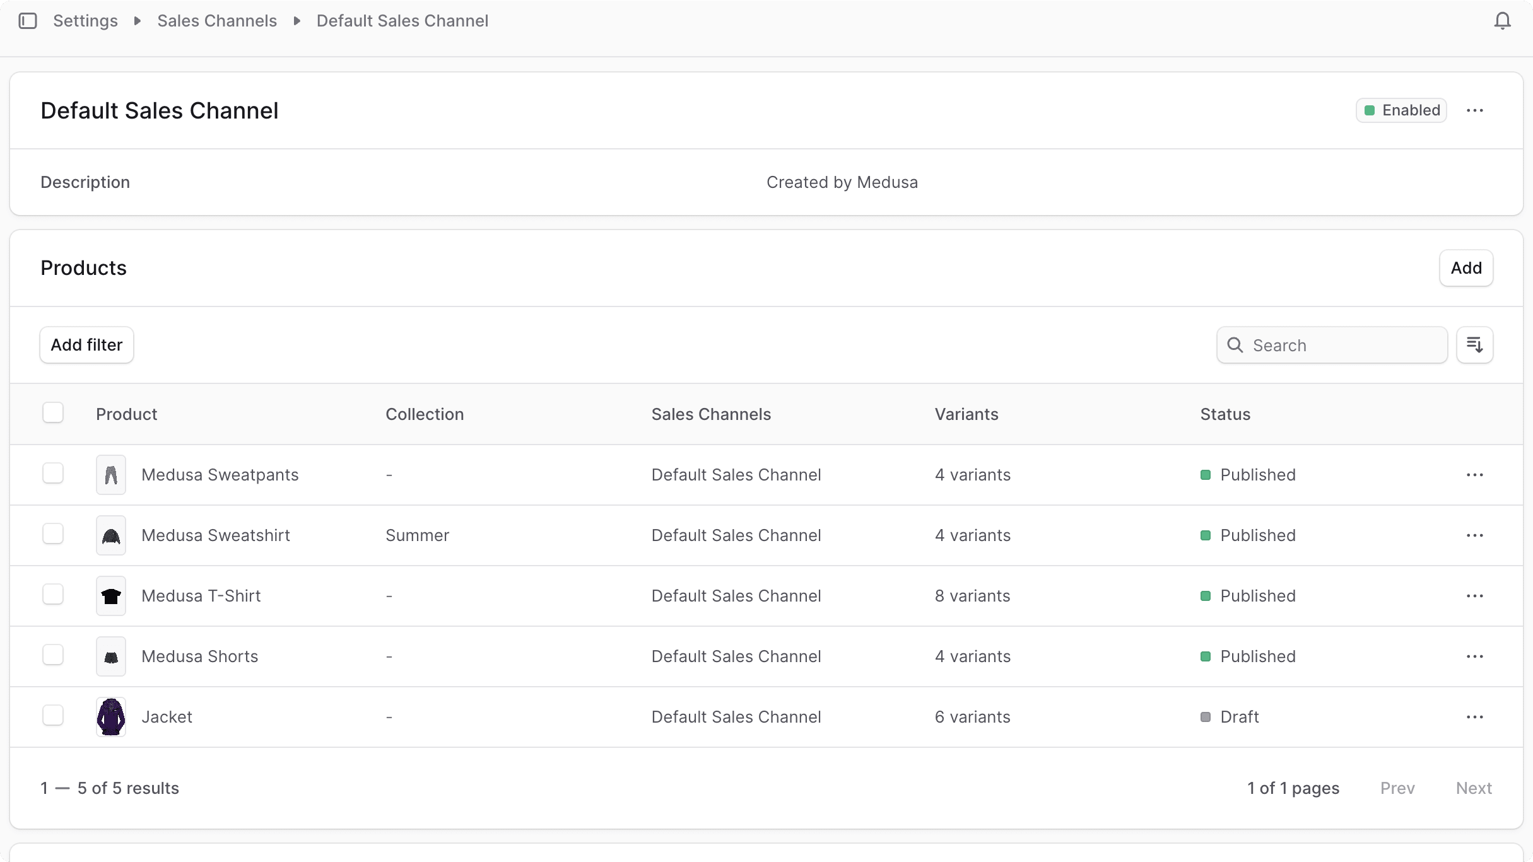
Task: Open the Jacket row actions menu
Action: pyautogui.click(x=1474, y=716)
